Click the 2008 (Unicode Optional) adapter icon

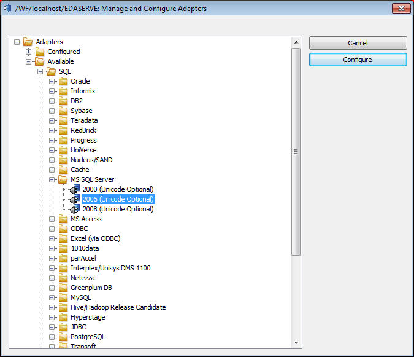pos(75,209)
